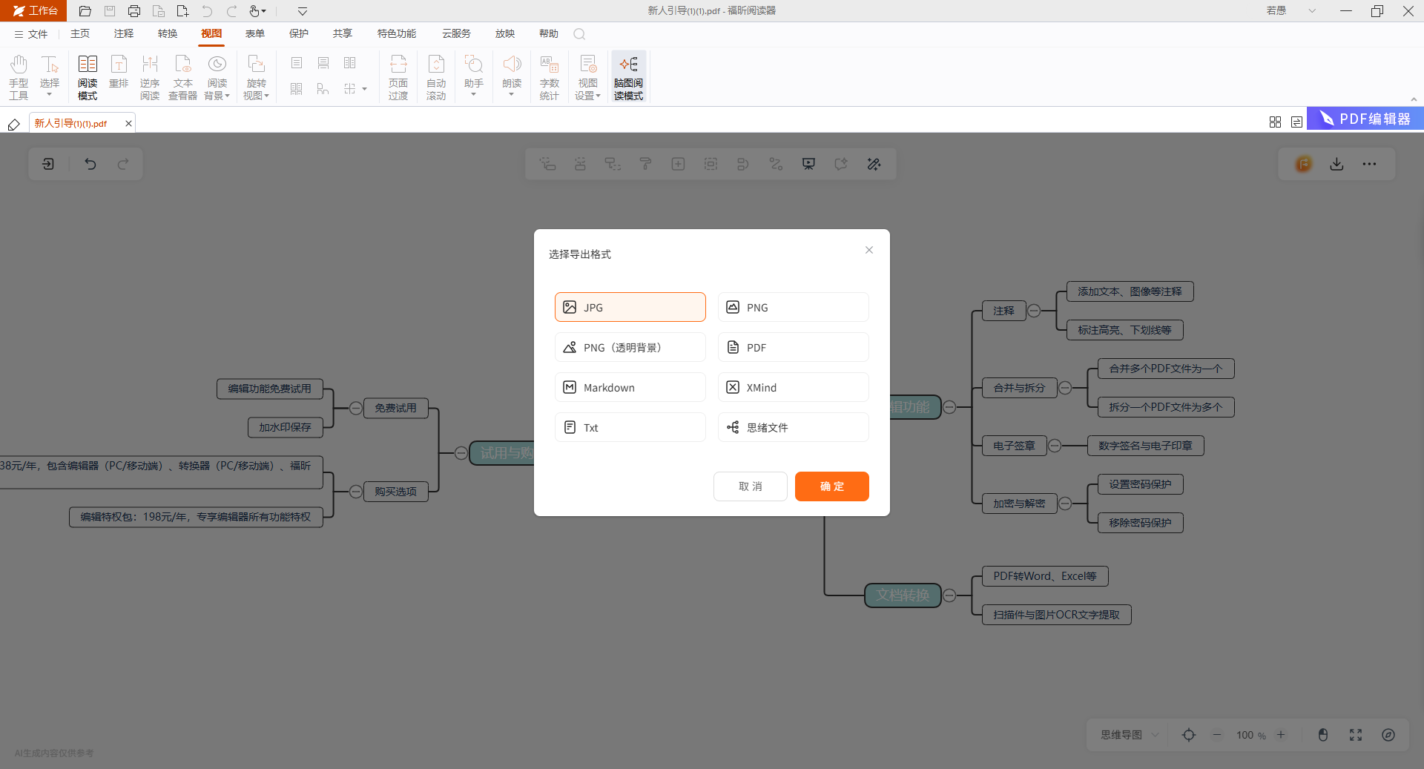Switch to the 特色功能 ribbon tab
Viewport: 1424px width, 769px height.
point(396,33)
